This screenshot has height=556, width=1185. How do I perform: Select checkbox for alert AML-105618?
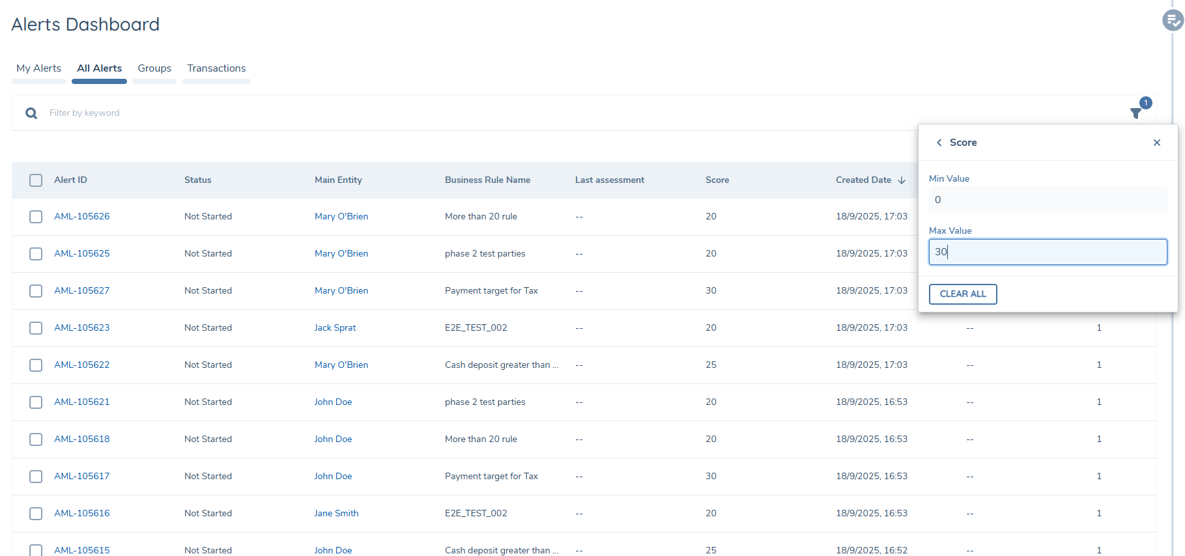[36, 439]
